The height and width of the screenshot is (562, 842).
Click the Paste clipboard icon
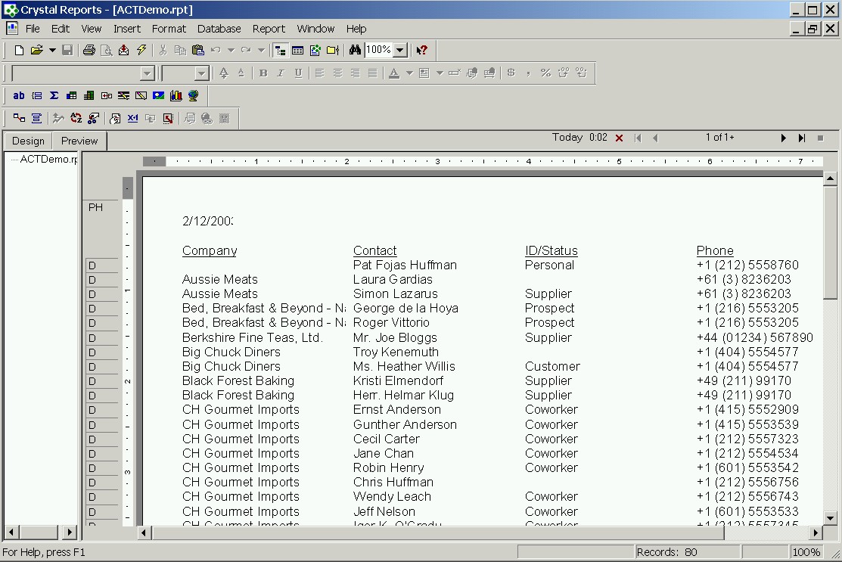tap(197, 51)
